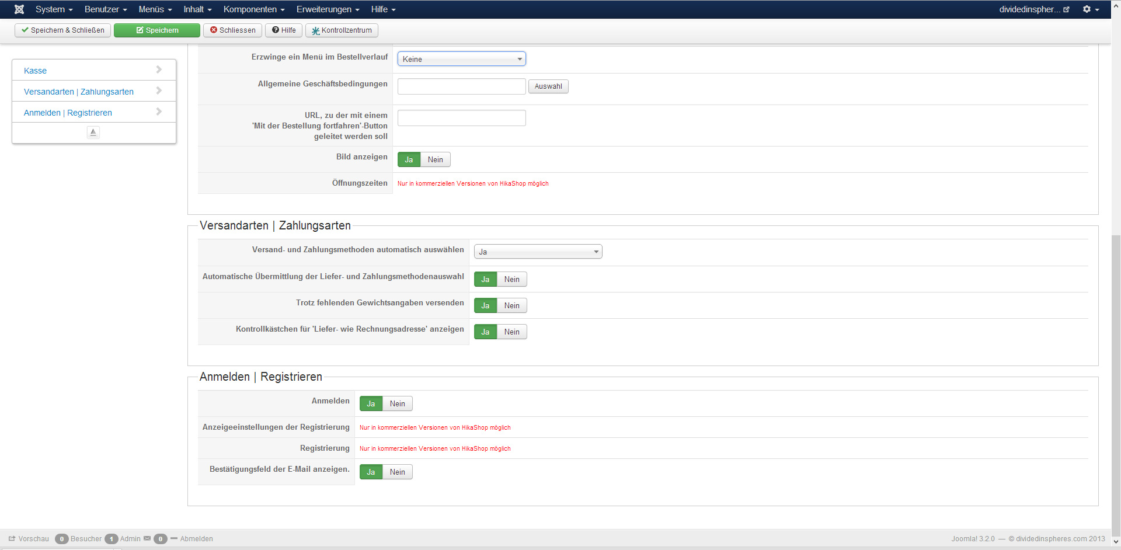Click the Hilfe toolbar button
Image resolution: width=1121 pixels, height=550 pixels.
click(284, 30)
